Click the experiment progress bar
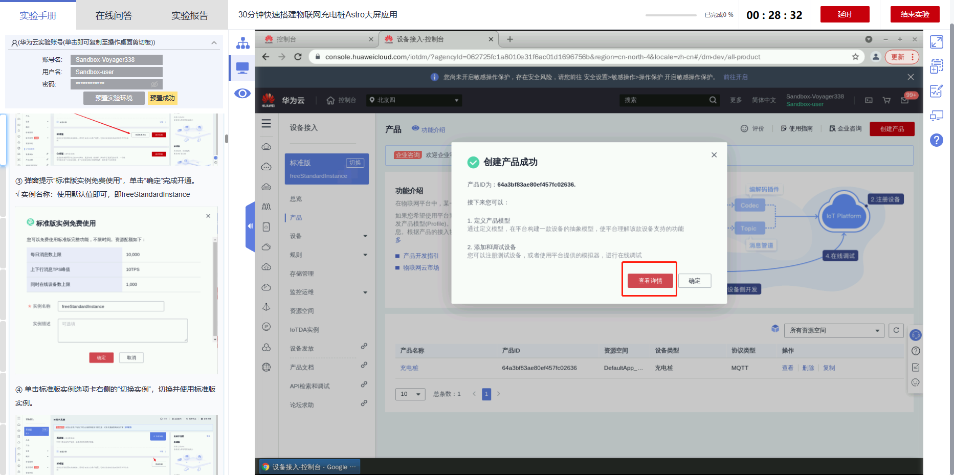This screenshot has height=475, width=954. (671, 15)
